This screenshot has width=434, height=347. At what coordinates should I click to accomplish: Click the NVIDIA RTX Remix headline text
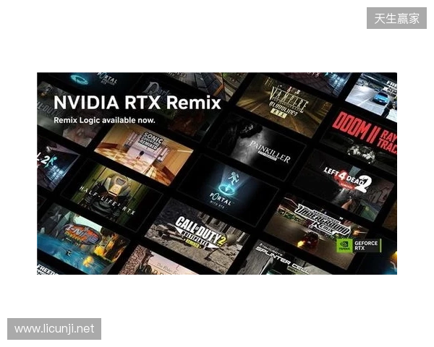[x=137, y=103]
